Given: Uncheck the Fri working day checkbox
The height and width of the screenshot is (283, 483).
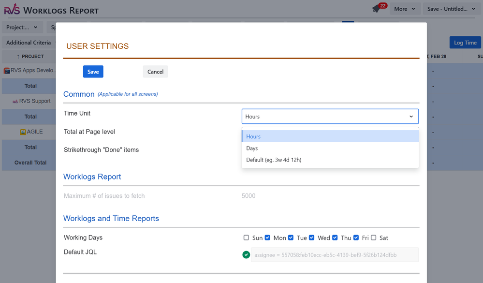Looking at the screenshot, I should pyautogui.click(x=356, y=238).
